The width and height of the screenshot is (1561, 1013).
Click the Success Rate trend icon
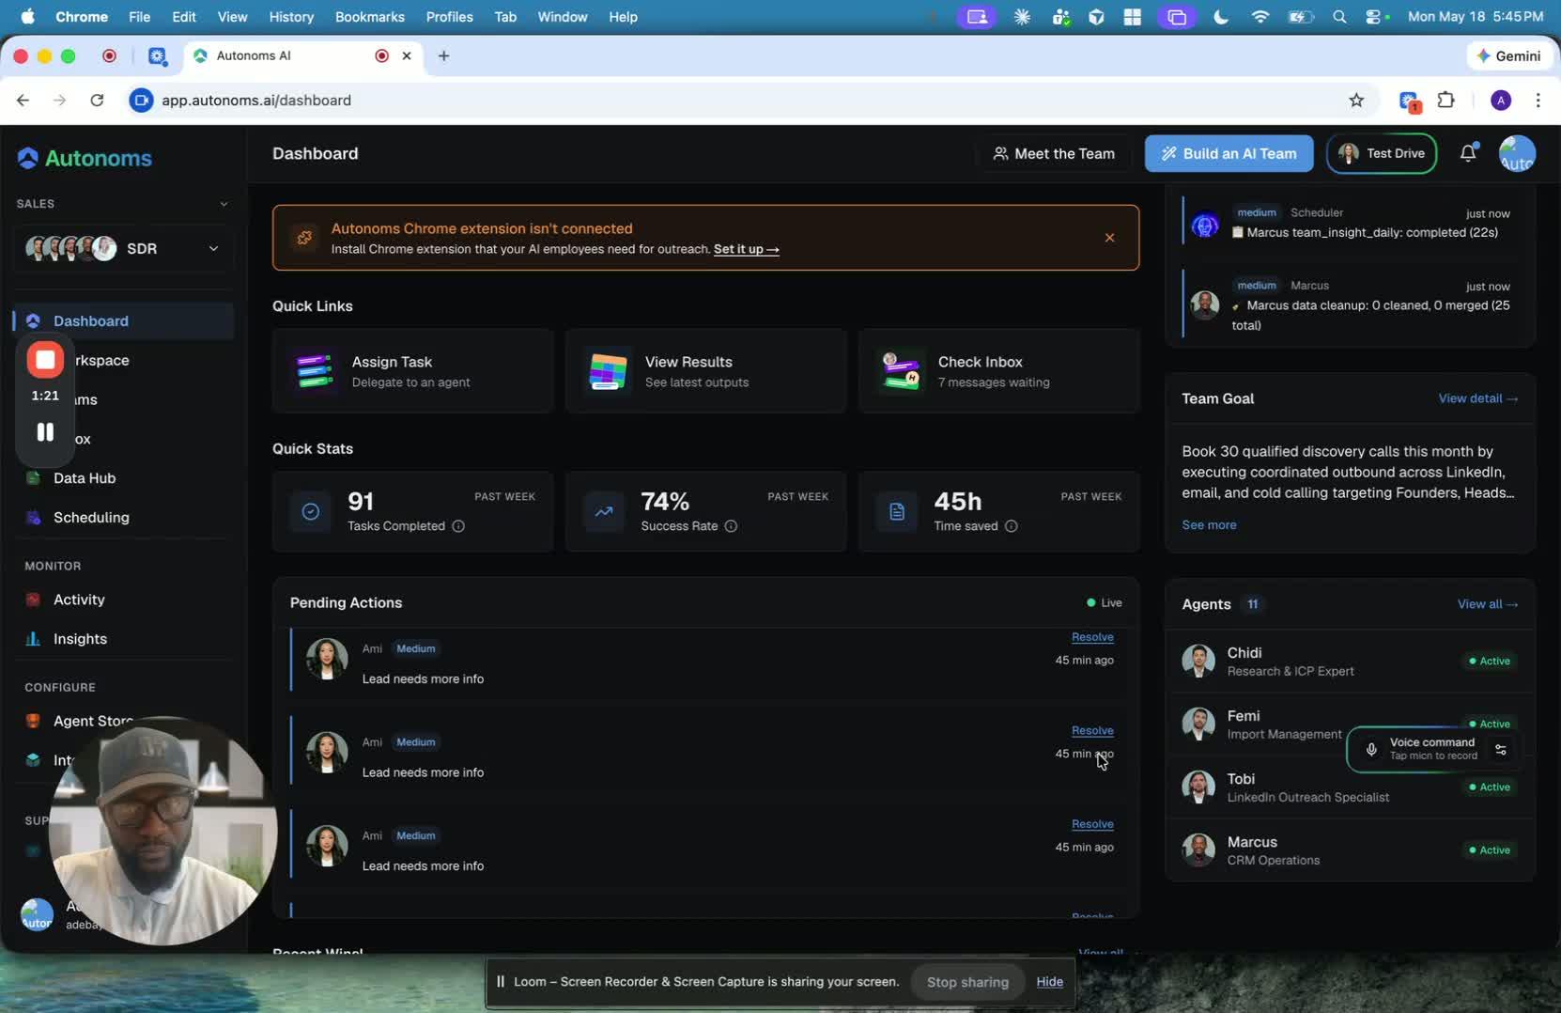[604, 511]
